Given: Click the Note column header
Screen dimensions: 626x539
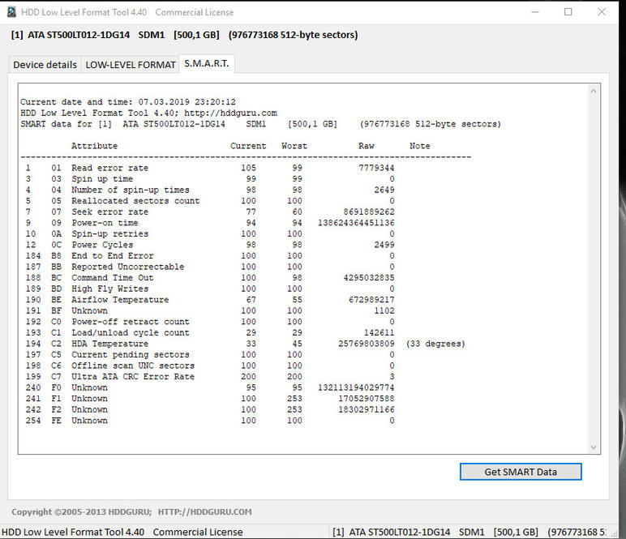Looking at the screenshot, I should pos(420,146).
